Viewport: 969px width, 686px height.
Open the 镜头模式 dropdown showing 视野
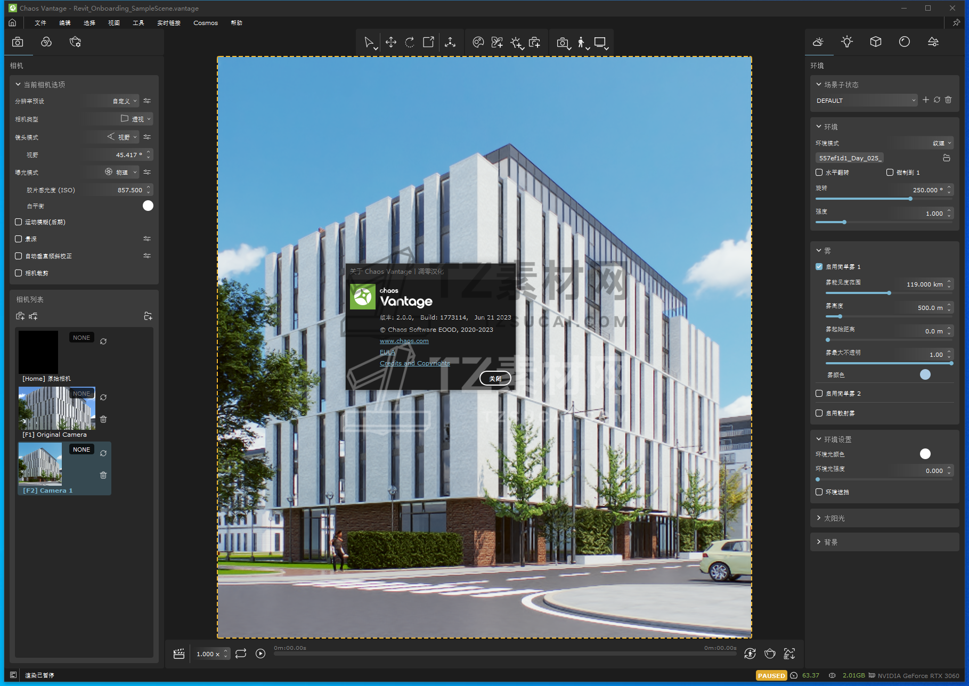pyautogui.click(x=111, y=137)
